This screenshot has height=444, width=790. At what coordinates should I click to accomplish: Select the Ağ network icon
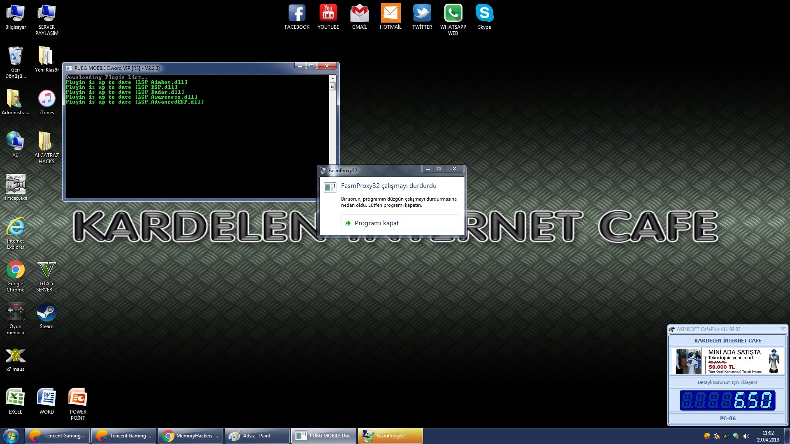click(15, 145)
